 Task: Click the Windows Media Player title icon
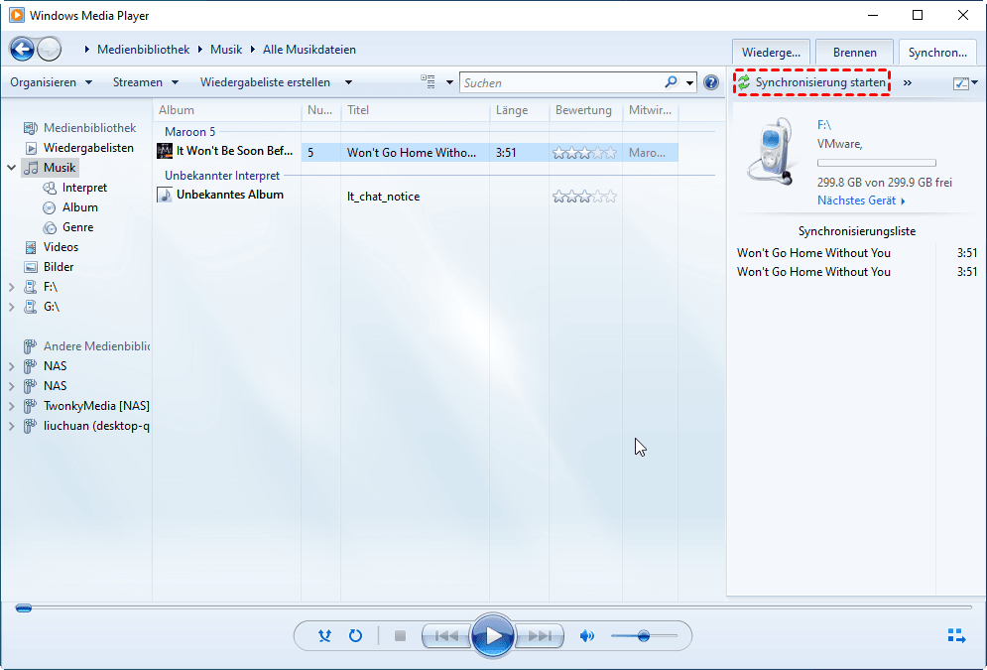click(x=16, y=15)
